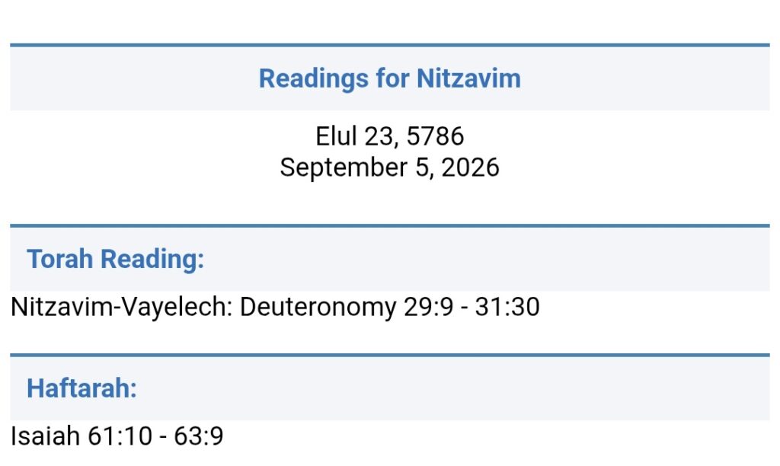Click the Isaiah ending verse 63:9

point(199,436)
